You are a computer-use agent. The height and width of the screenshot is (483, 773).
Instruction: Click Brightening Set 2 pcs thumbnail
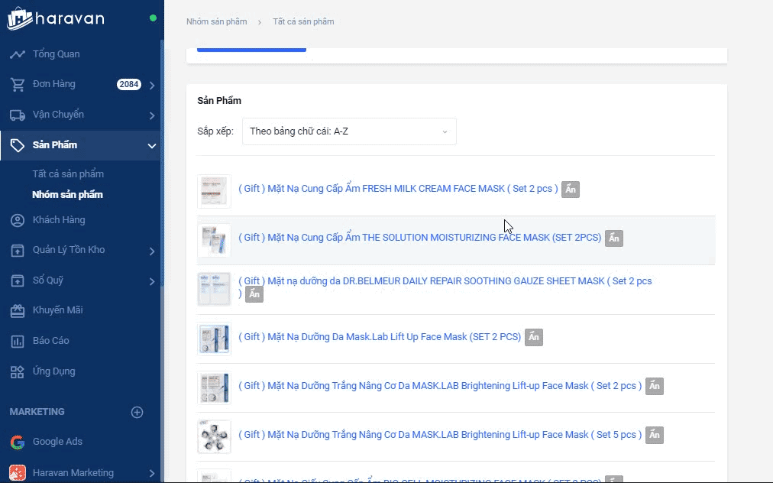coord(214,387)
